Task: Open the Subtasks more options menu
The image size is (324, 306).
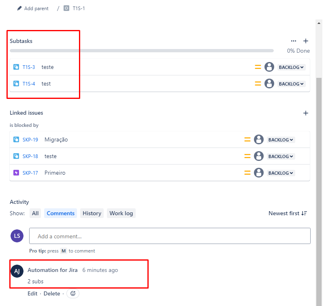Action: [293, 41]
